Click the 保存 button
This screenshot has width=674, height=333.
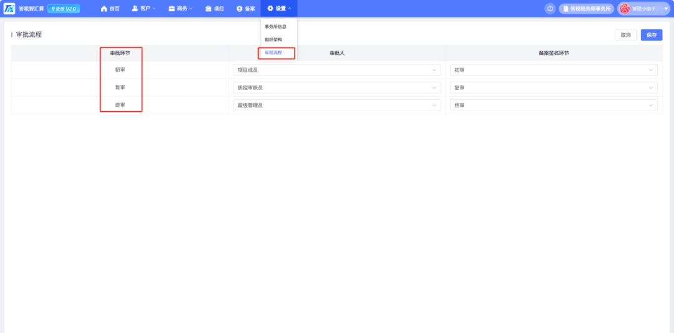coord(652,35)
